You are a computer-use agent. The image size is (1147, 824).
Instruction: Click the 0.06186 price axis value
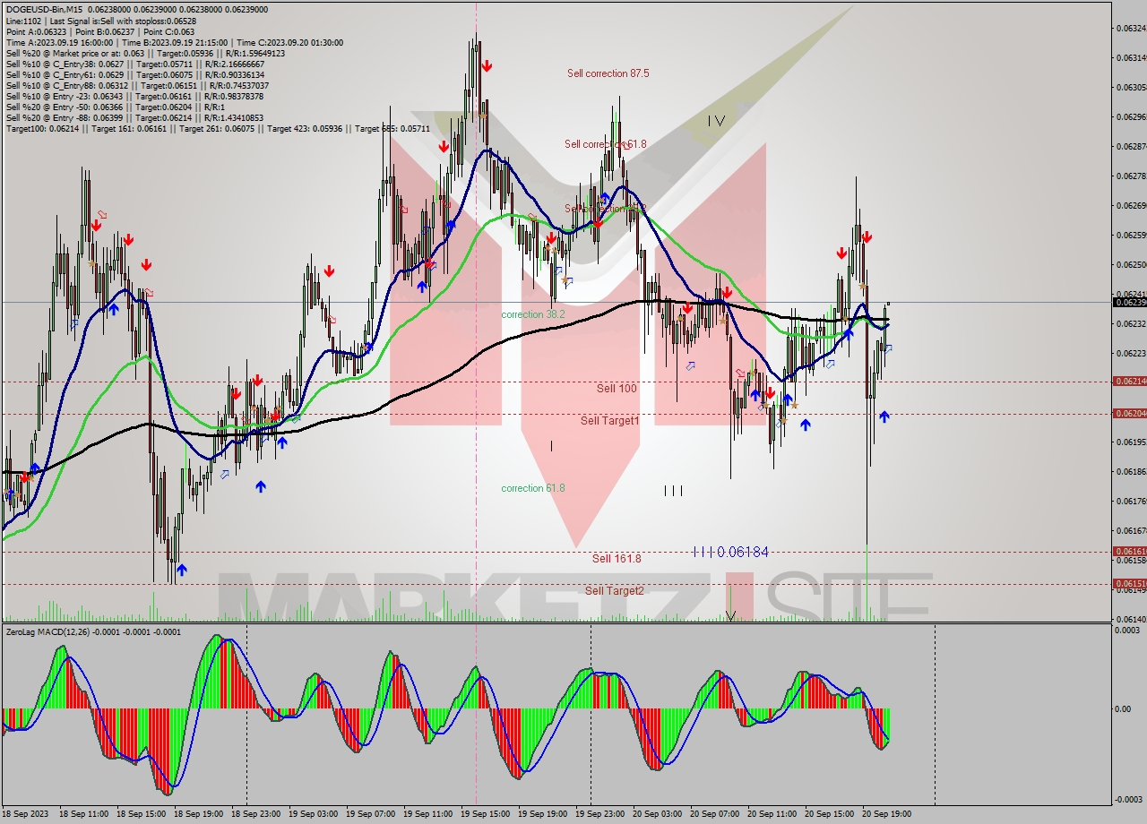(x=1130, y=471)
